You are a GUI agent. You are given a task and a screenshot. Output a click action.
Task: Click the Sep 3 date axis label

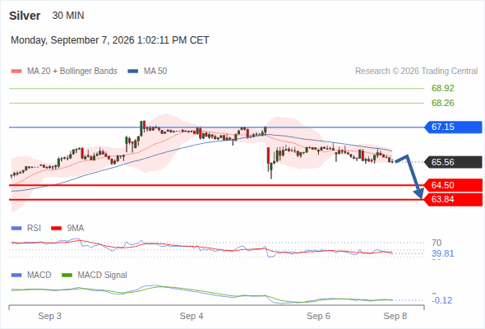pos(50,316)
